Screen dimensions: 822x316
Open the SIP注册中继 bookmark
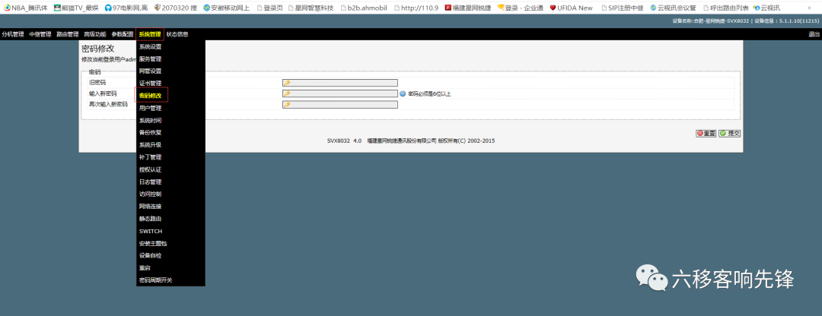(624, 8)
